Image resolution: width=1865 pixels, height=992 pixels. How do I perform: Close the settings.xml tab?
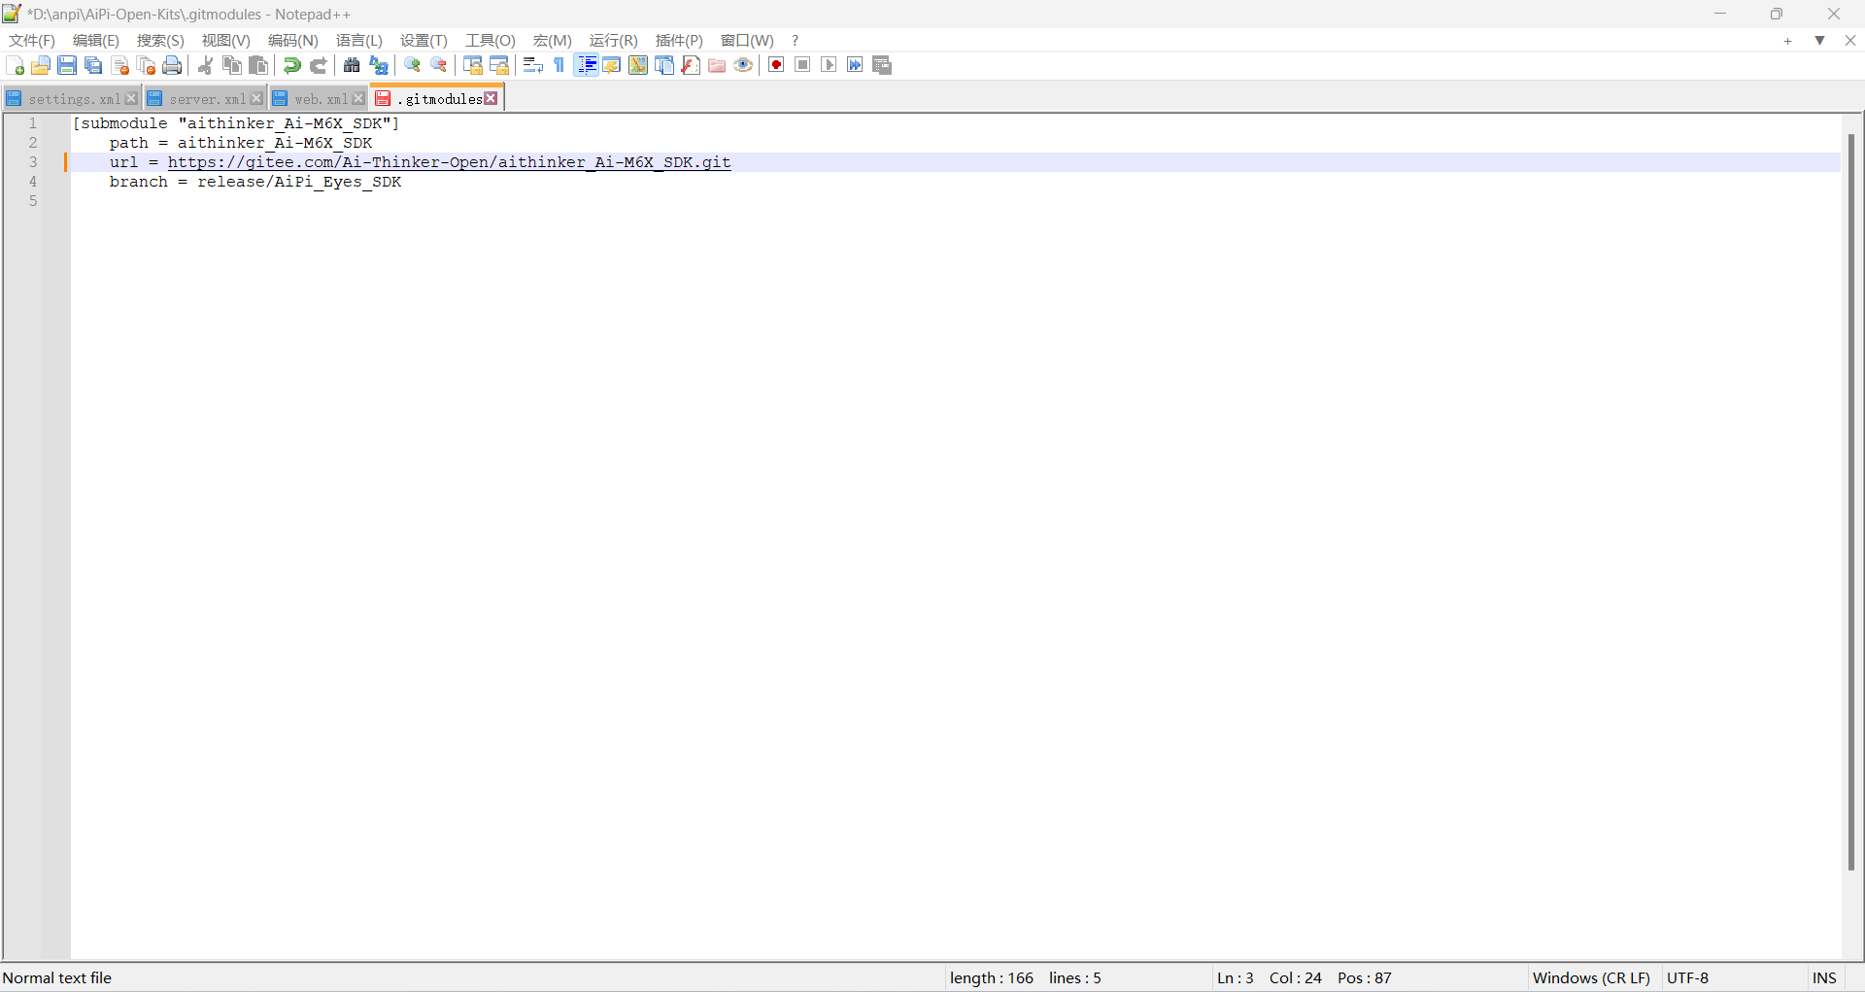click(x=131, y=99)
